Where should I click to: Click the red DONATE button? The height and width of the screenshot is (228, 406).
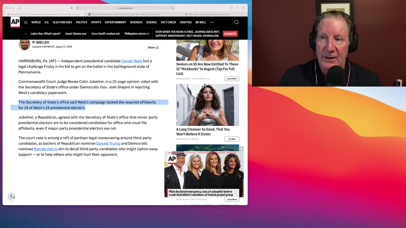[230, 34]
